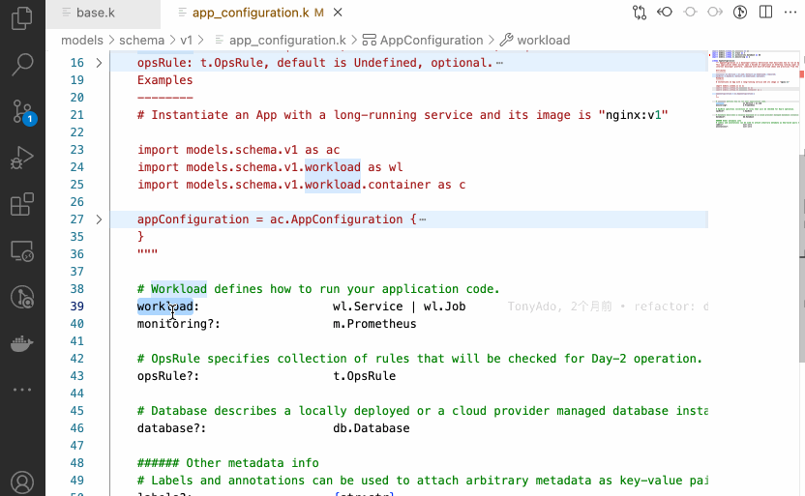Click the database? attribute
Image resolution: width=805 pixels, height=496 pixels.
(171, 428)
